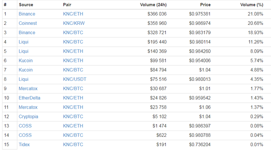This screenshot has width=271, height=152.
Task: Open the COSS link in row 14
Action: (x=25, y=135)
